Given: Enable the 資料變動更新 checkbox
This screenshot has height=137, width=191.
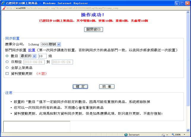Looking at the screenshot, I should click(x=7, y=73).
